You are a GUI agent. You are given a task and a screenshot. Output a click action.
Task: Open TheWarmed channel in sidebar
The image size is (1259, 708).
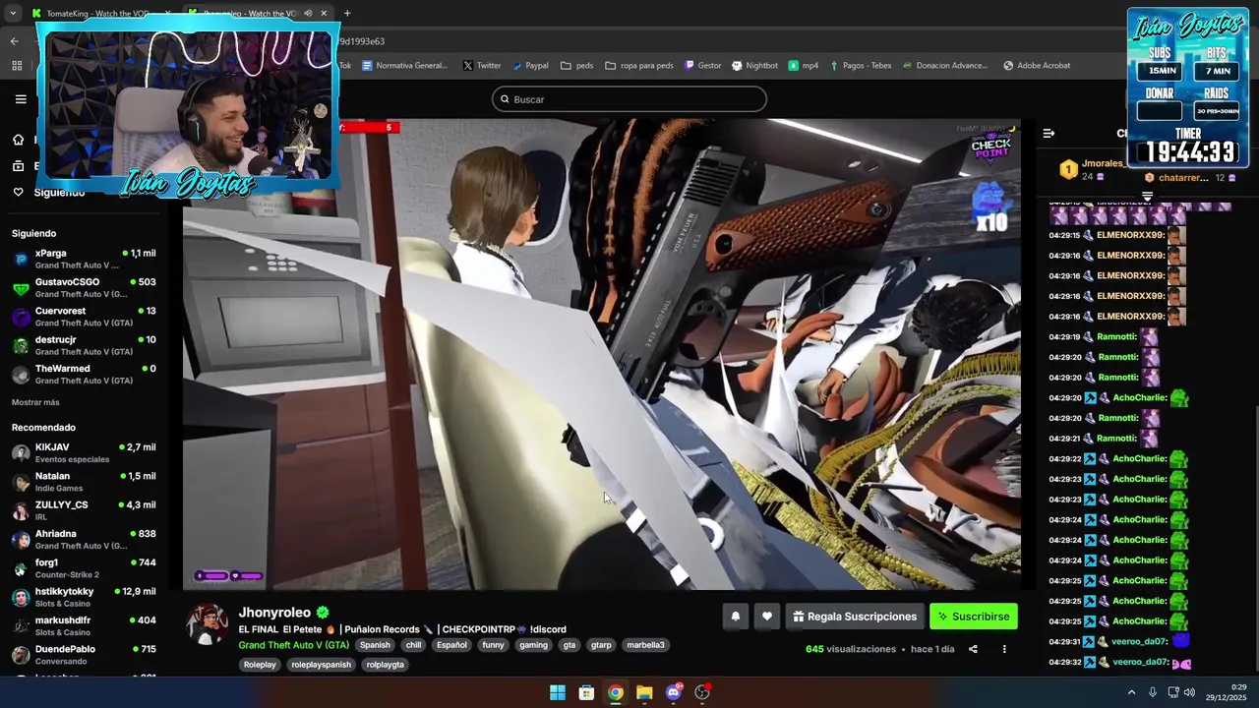[84, 375]
